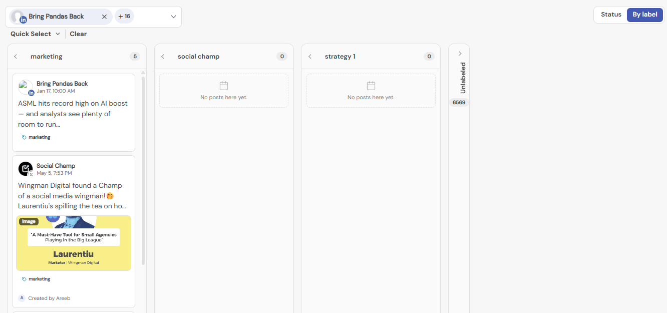
Task: Expand the +16 more accounts badge
Action: pyautogui.click(x=124, y=17)
